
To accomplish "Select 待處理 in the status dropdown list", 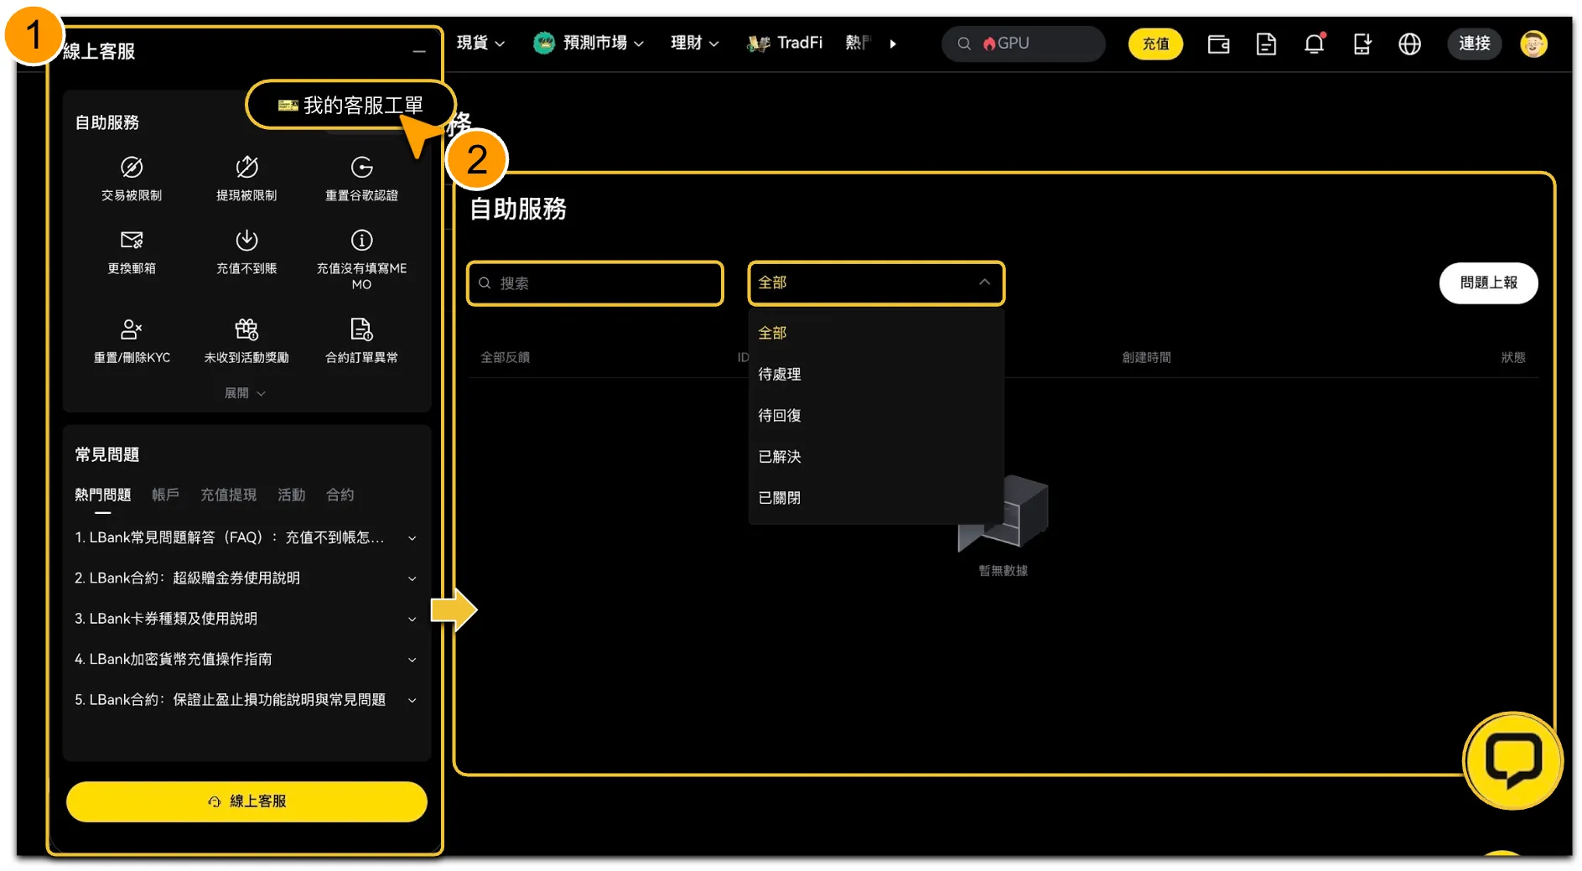I will click(x=876, y=374).
